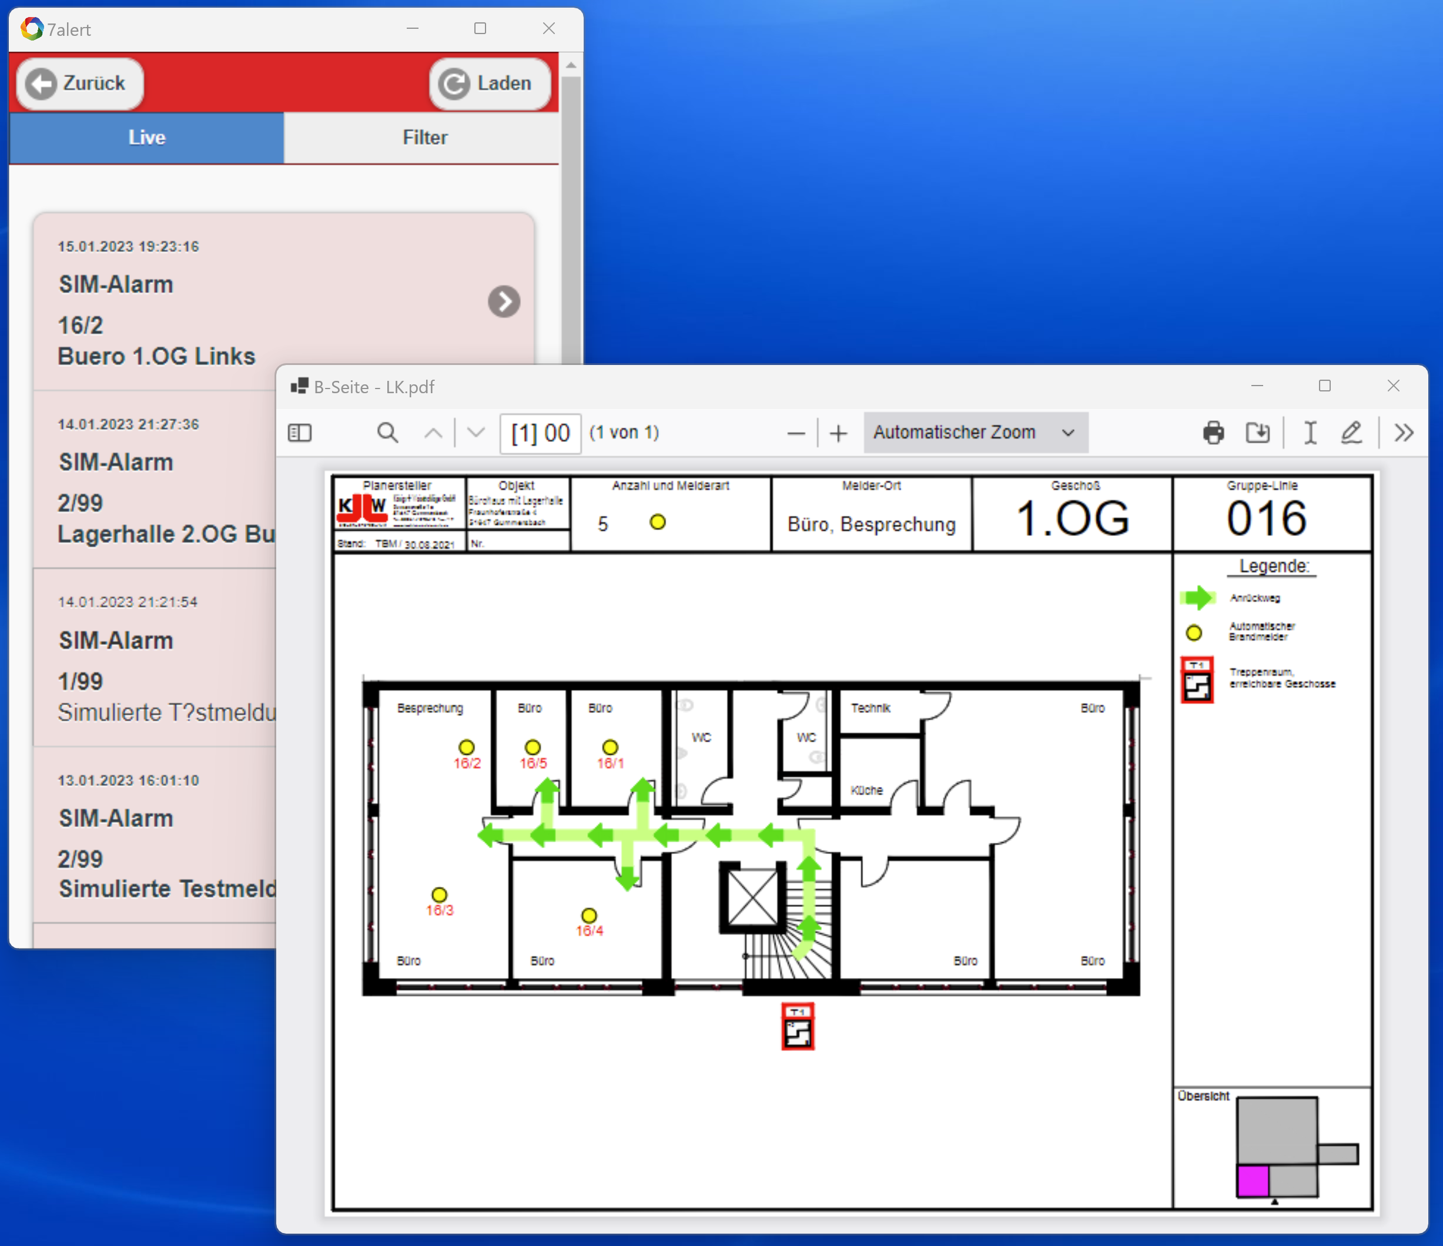The width and height of the screenshot is (1443, 1246).
Task: Click the 'Büro, Besprechung' Melder-Ort text
Action: [871, 524]
